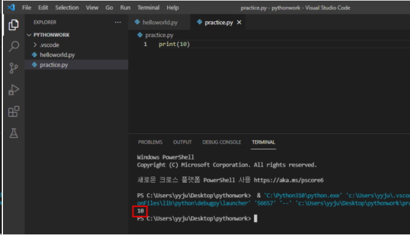Click the Python icon in practice.py breadcrumb

pos(140,35)
